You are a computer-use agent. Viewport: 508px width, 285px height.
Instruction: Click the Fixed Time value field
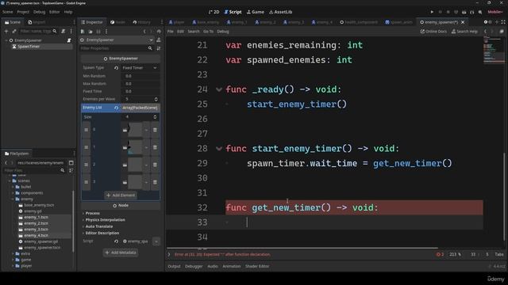140,92
